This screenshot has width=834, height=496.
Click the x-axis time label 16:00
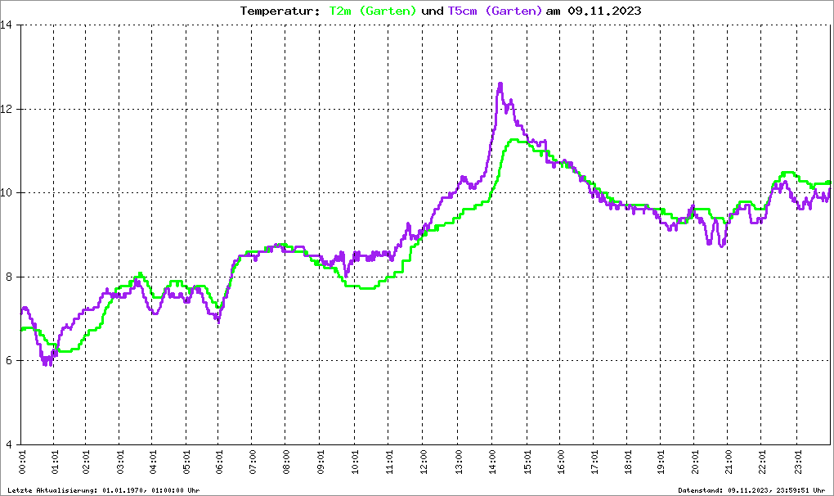(561, 462)
